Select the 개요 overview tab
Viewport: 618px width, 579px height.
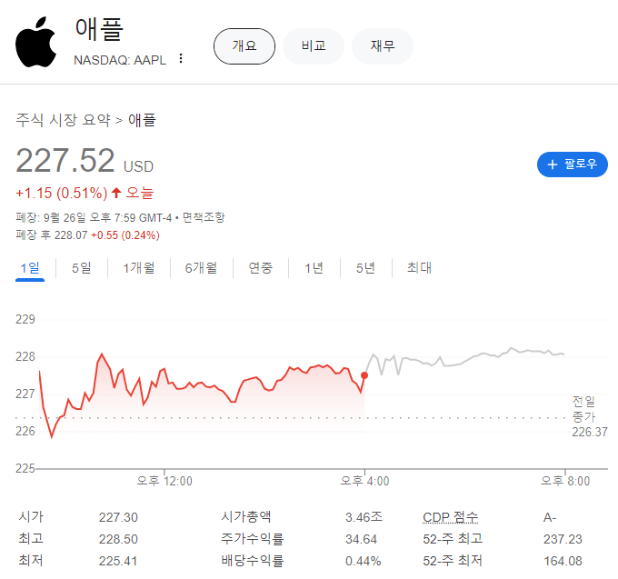click(x=244, y=46)
